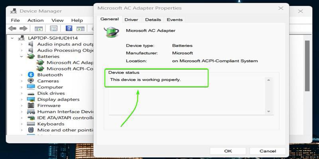
Task: Click the Display adapters icon
Action: point(31,99)
